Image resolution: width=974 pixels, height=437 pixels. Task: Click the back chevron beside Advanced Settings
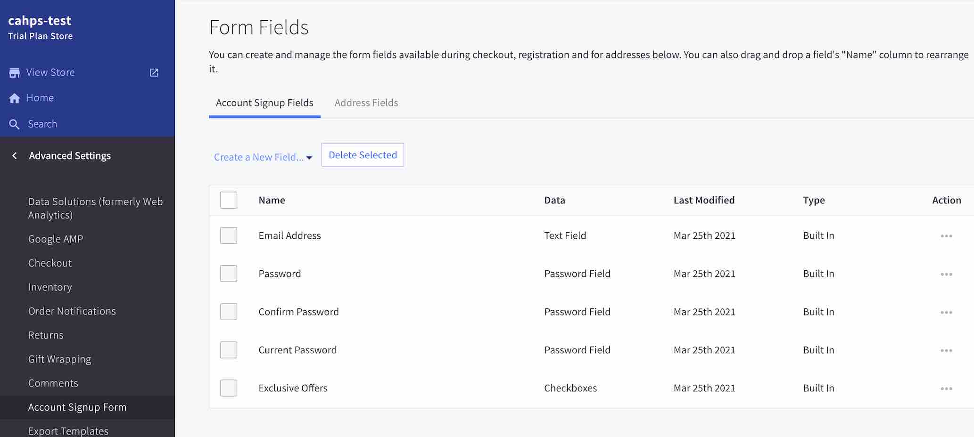[x=14, y=155]
